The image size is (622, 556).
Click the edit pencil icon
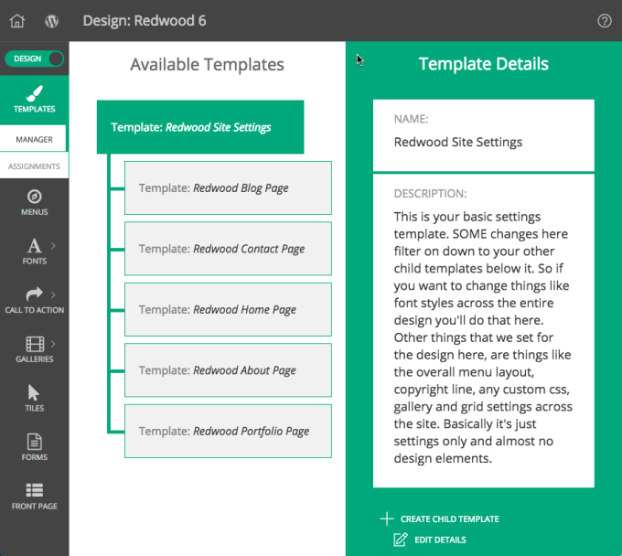click(x=401, y=540)
